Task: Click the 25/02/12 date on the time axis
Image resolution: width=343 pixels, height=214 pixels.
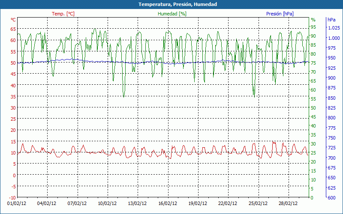Action: [259, 204]
